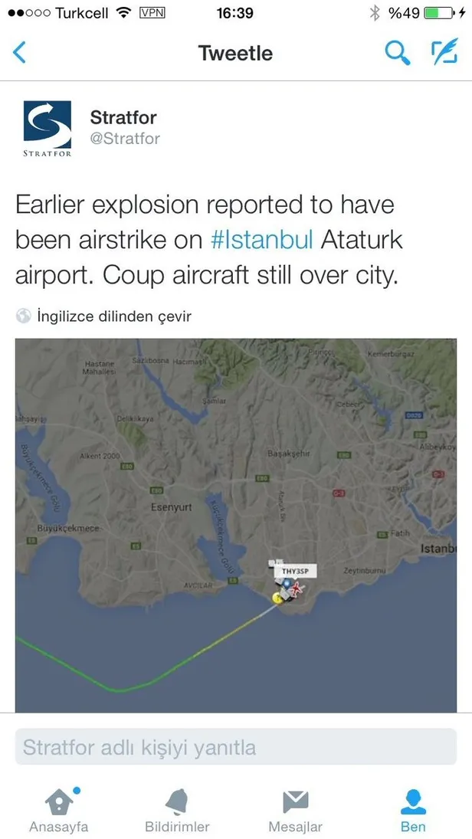Tap the Stratfor display name
Viewport: 472px width, 839px height.
123,117
